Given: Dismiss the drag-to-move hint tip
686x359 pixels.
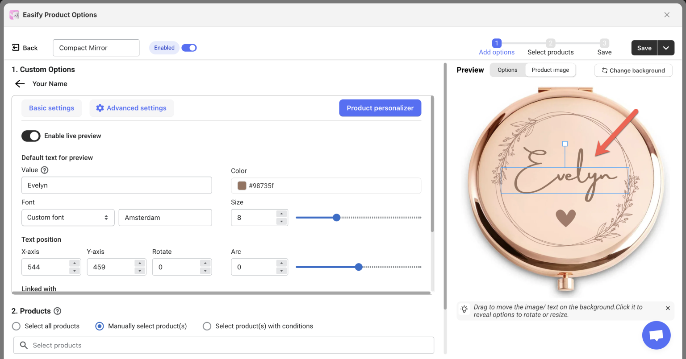Looking at the screenshot, I should pyautogui.click(x=668, y=308).
